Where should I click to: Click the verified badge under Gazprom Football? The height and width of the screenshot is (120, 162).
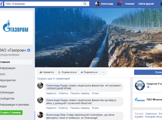(148, 87)
